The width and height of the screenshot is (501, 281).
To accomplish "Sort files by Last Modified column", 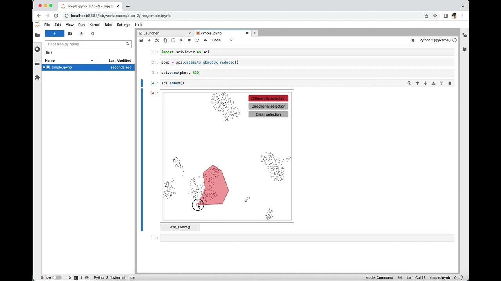I will [x=116, y=60].
